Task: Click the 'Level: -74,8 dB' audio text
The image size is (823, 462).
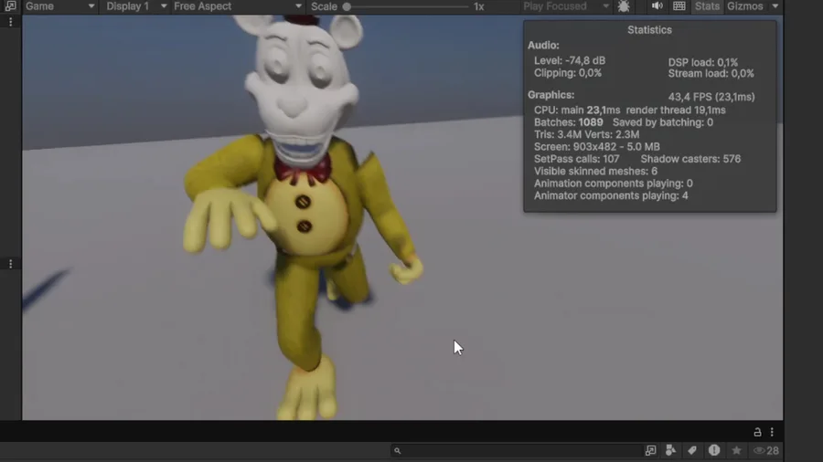Action: point(570,61)
